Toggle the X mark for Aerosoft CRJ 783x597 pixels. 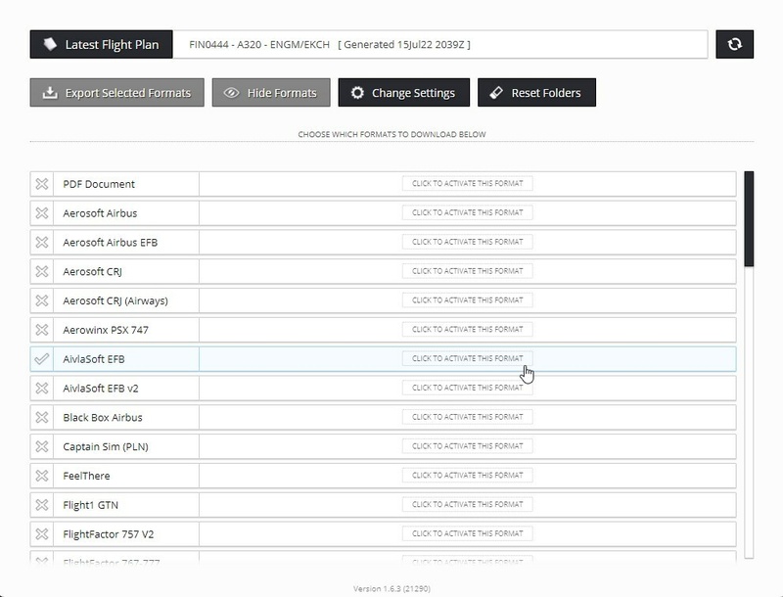[42, 271]
